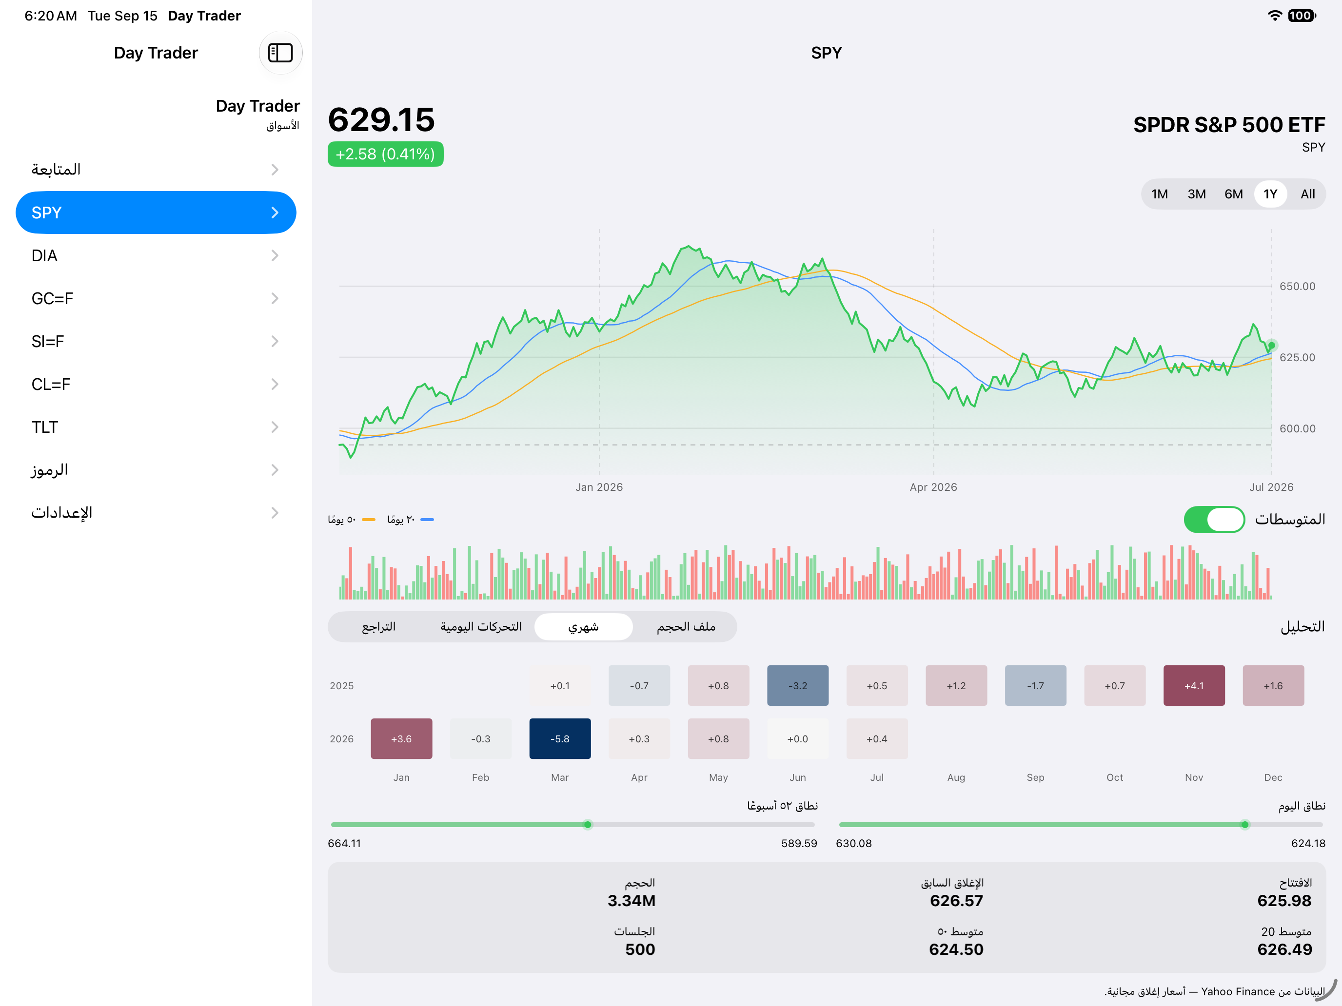Tap the 589.59 52-week low value
This screenshot has height=1006, width=1342.
click(799, 844)
